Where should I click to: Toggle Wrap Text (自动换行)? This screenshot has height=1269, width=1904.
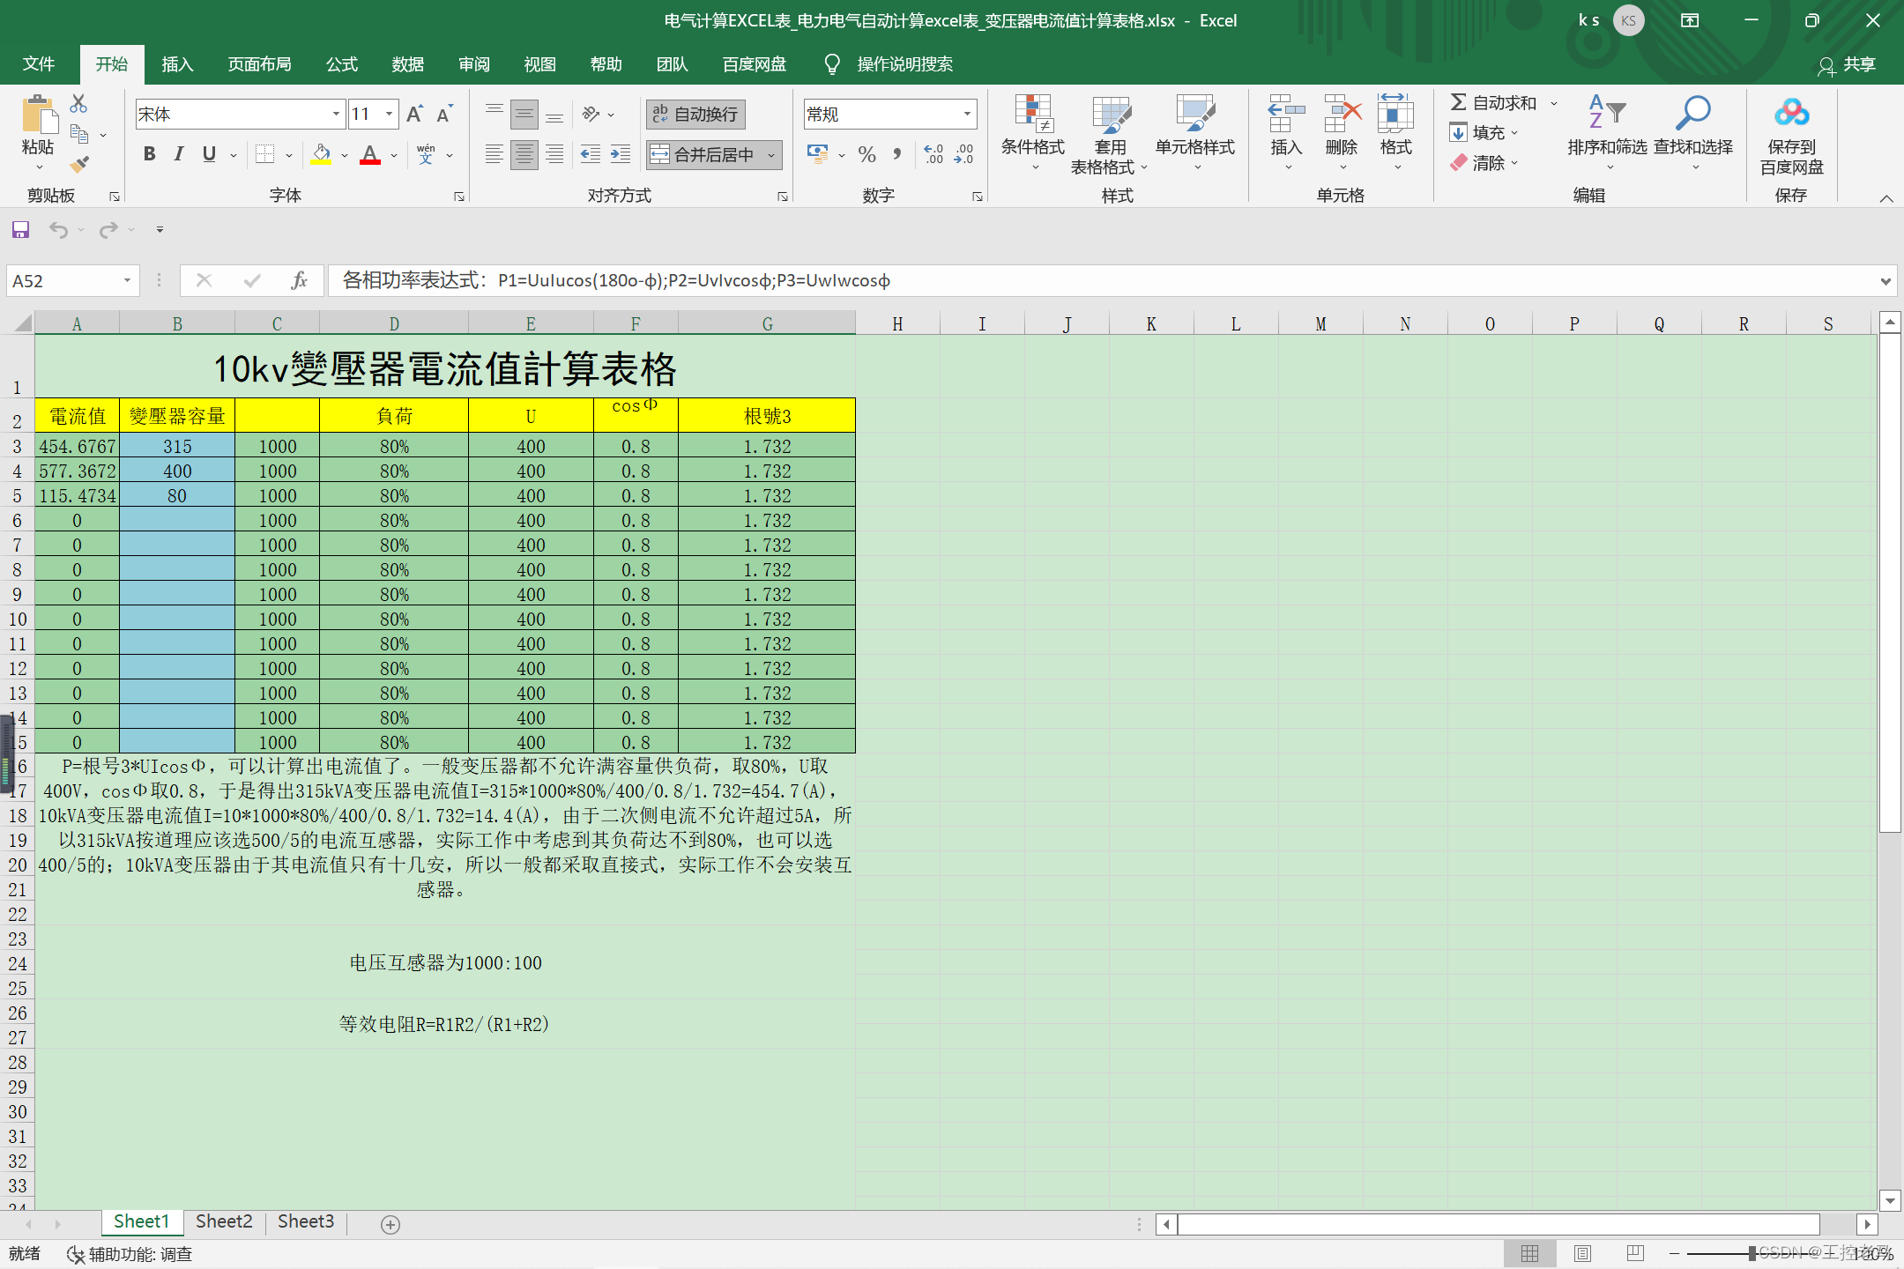pyautogui.click(x=696, y=115)
